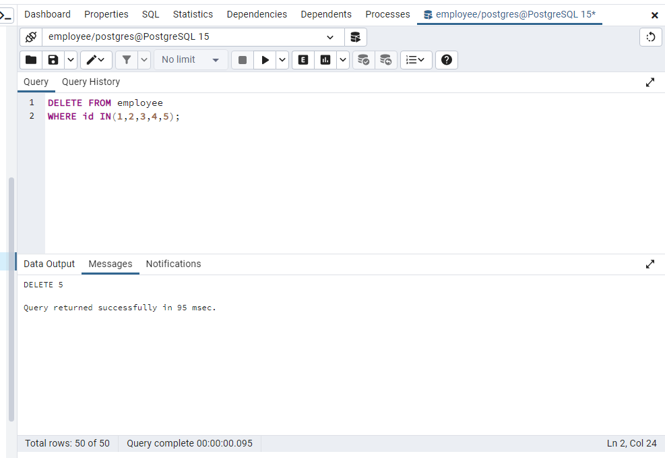This screenshot has width=665, height=458.
Task: Open the help question mark icon
Action: 447,60
